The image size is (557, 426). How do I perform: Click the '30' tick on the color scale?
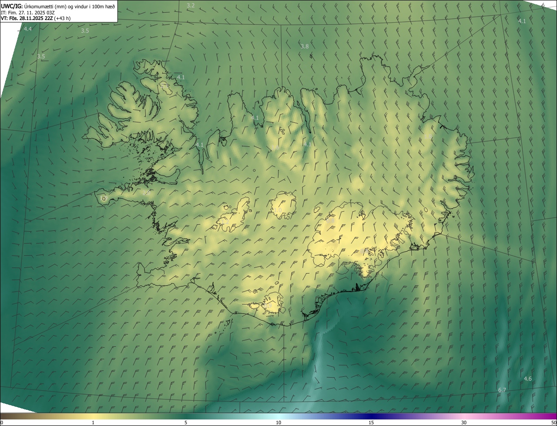click(x=464, y=423)
